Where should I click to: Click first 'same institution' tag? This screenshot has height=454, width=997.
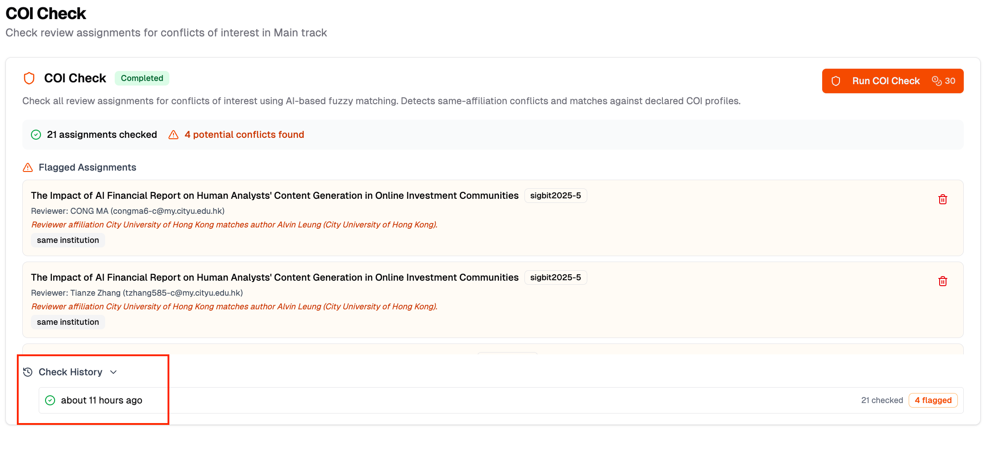[x=68, y=240]
